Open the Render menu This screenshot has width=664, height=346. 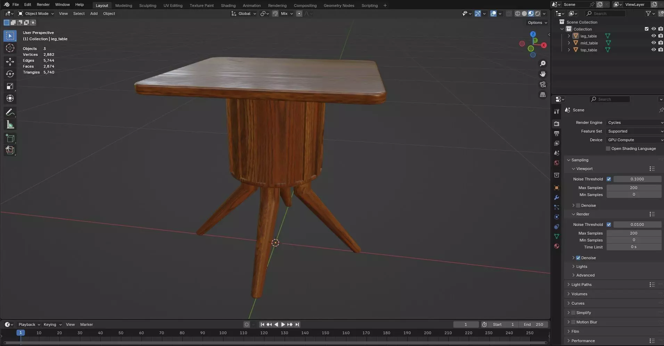43,5
